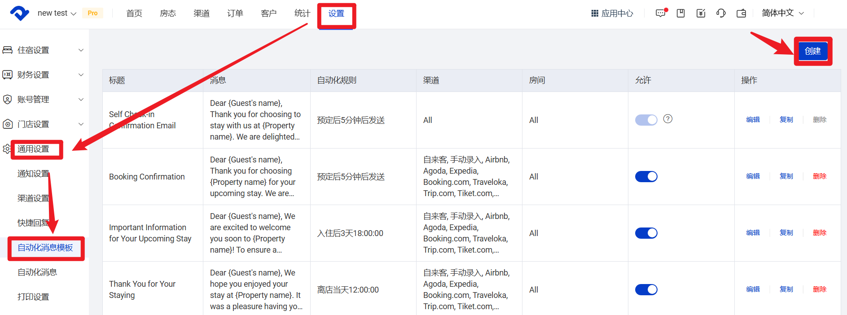
Task: Expand the 财务设置 sidebar section
Action: 44,75
